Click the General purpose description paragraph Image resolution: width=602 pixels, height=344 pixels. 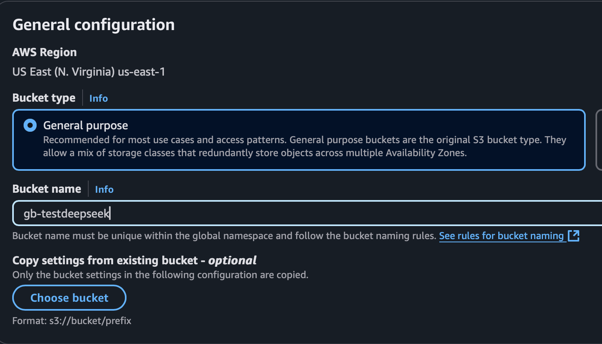click(305, 146)
